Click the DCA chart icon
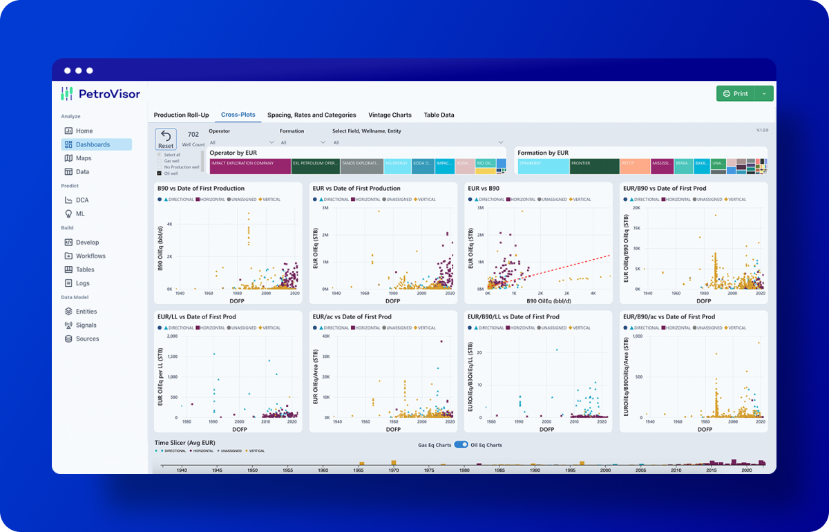 68,200
